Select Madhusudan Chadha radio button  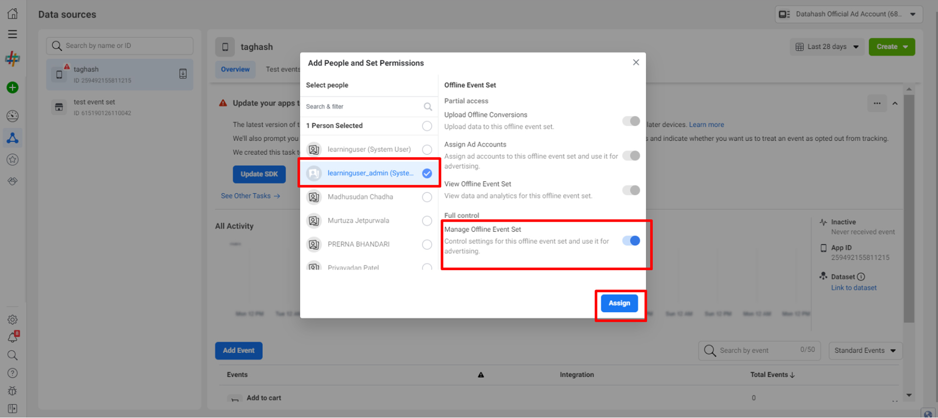click(427, 197)
